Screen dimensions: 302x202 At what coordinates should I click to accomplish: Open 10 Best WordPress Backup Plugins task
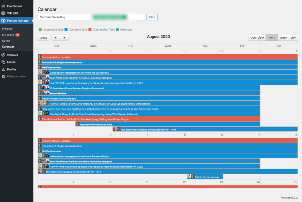tap(149, 88)
